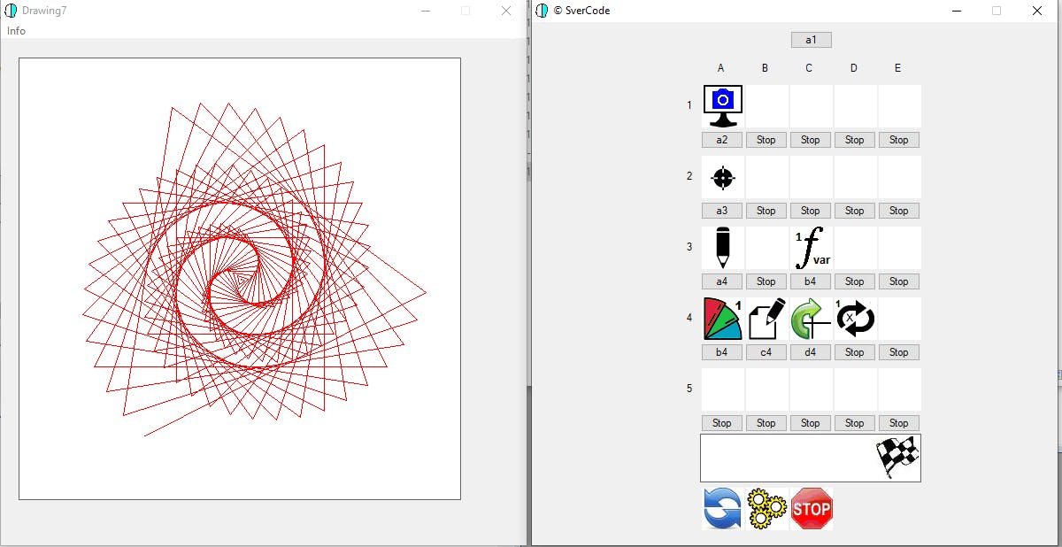The image size is (1062, 547).
Task: Click the Stop button under cell E3
Action: (x=899, y=281)
